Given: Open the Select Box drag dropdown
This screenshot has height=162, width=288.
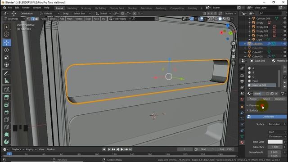Looking at the screenshot, I should point(82,13).
